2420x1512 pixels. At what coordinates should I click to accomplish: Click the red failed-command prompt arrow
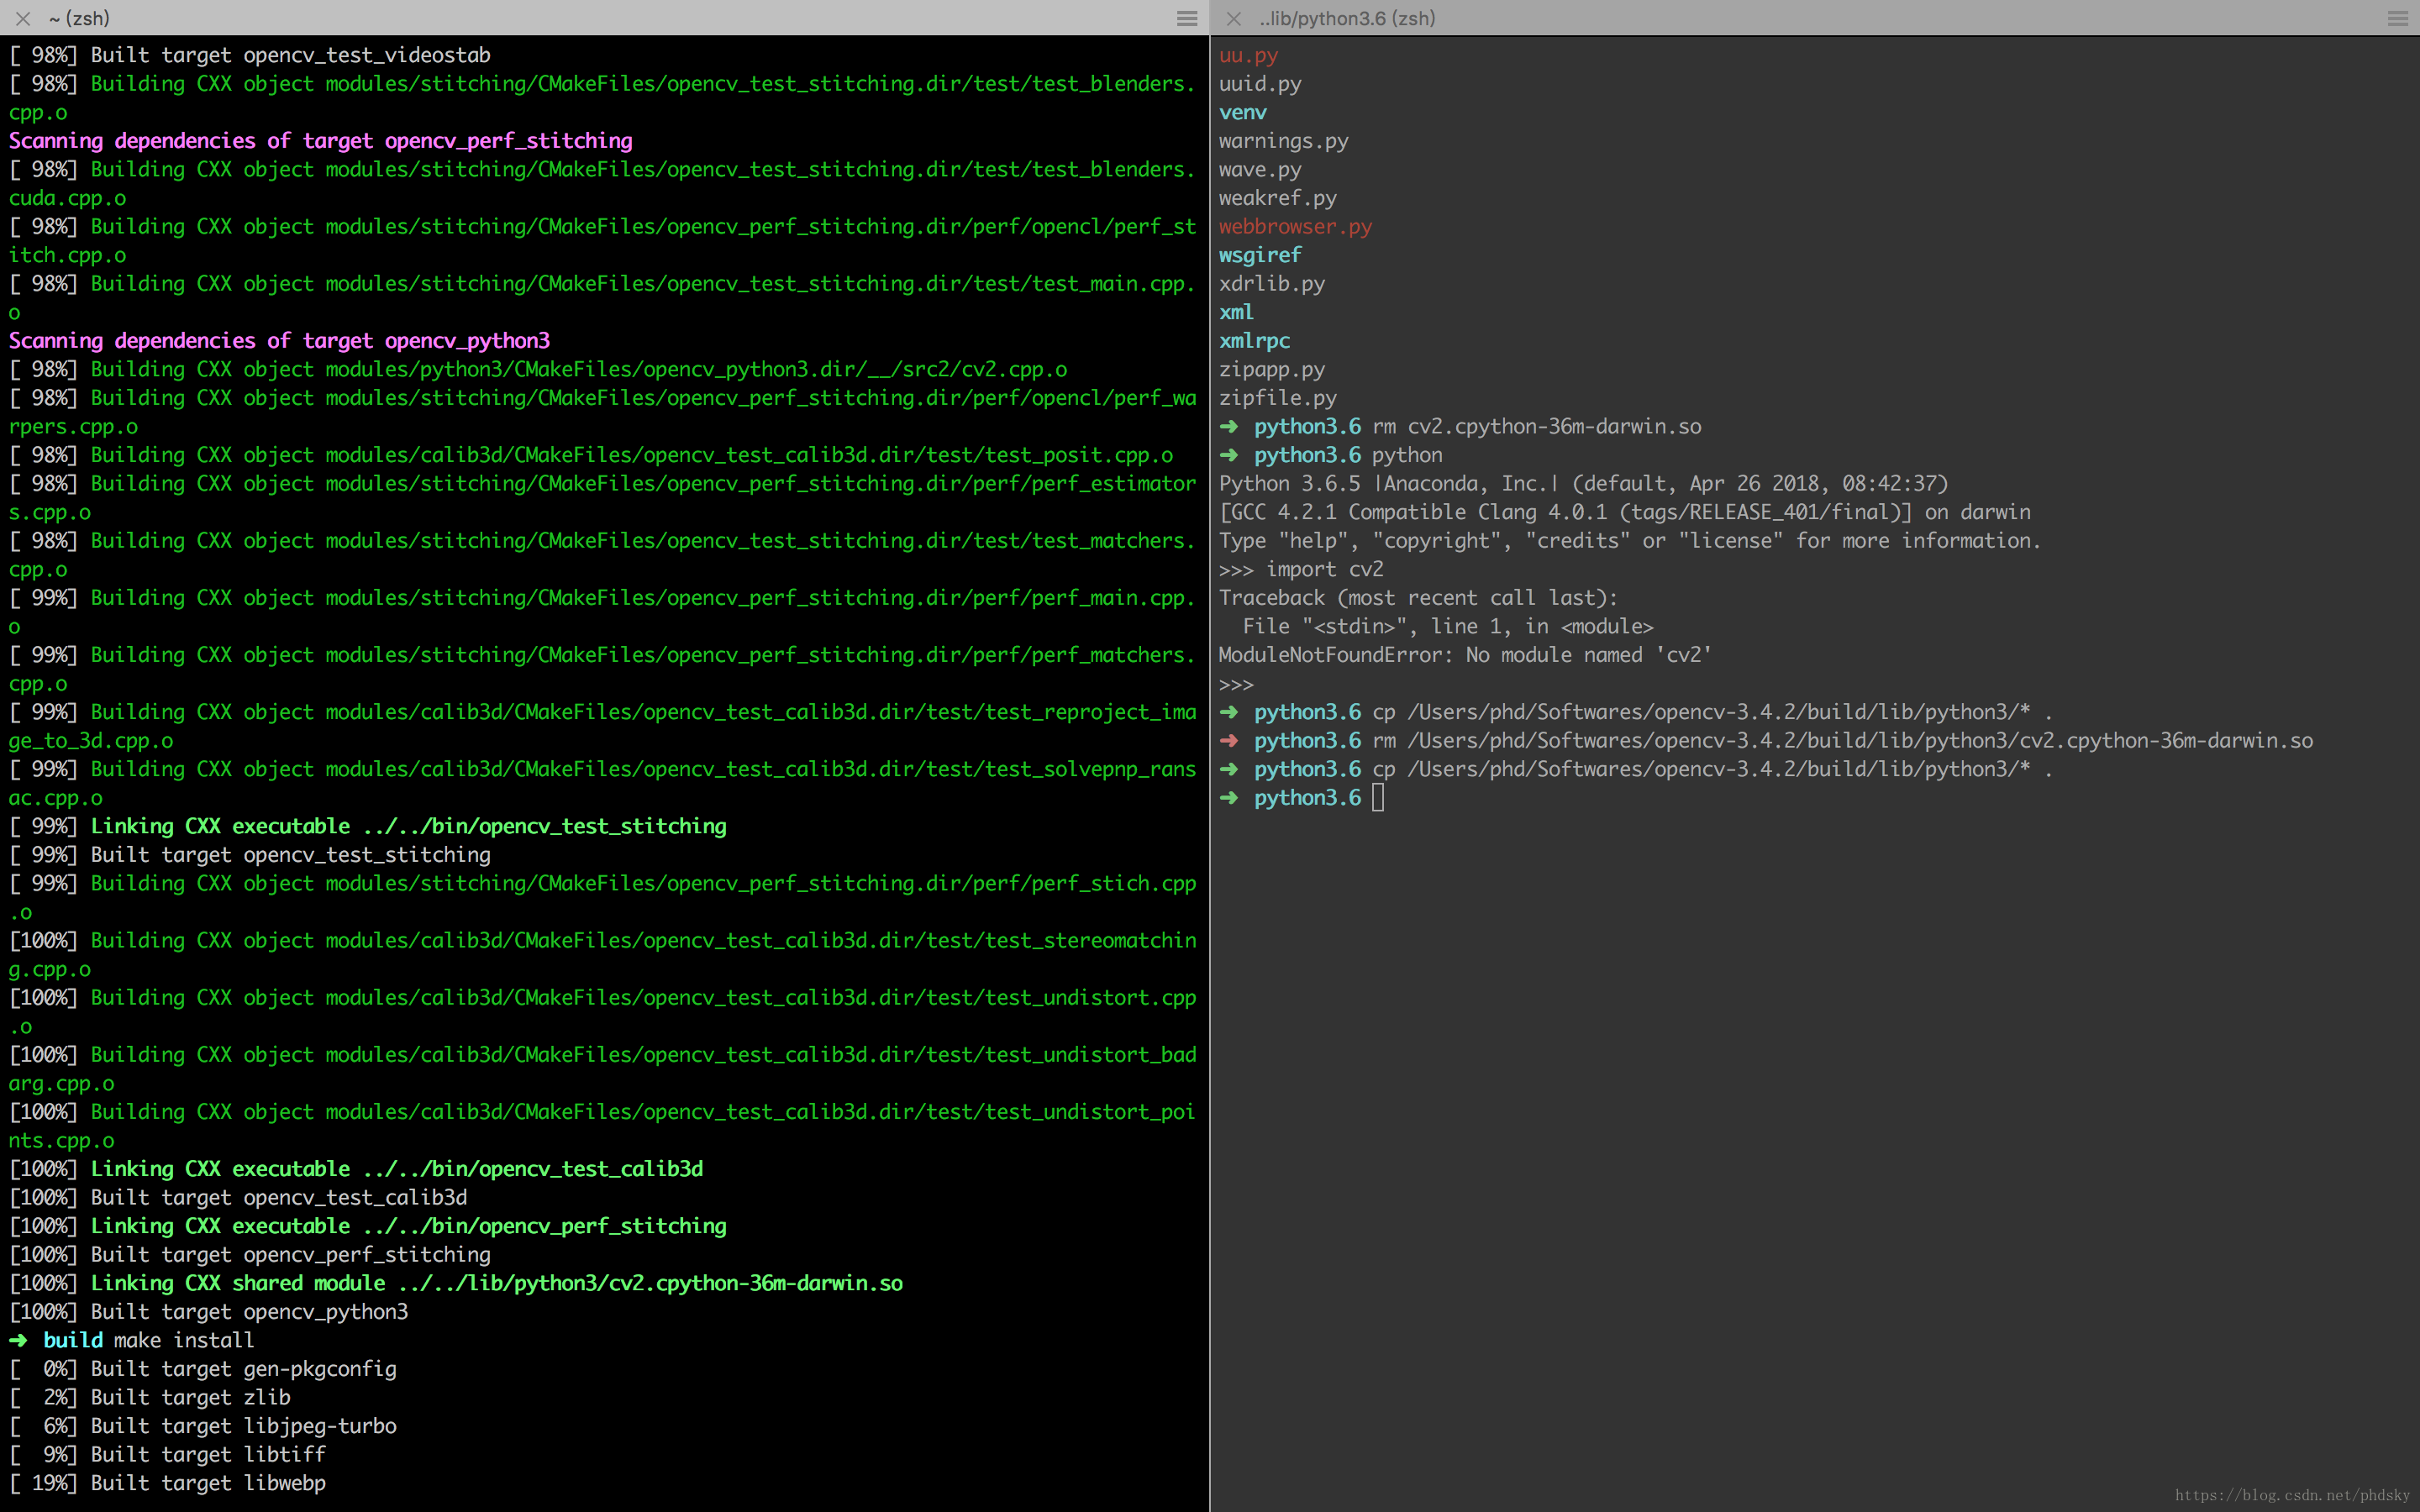pyautogui.click(x=1229, y=741)
